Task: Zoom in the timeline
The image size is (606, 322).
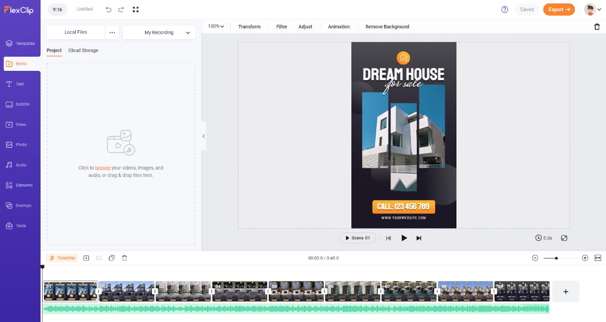Action: [x=585, y=258]
